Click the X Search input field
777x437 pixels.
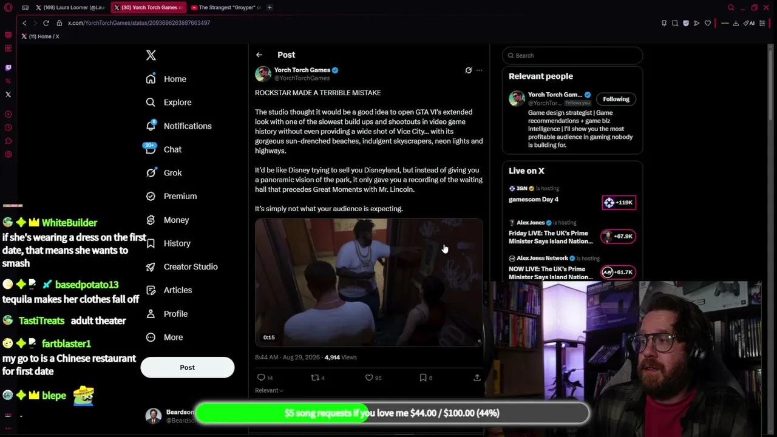572,55
